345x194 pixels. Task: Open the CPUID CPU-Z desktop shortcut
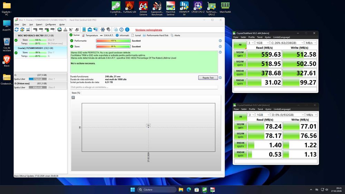[198, 7]
